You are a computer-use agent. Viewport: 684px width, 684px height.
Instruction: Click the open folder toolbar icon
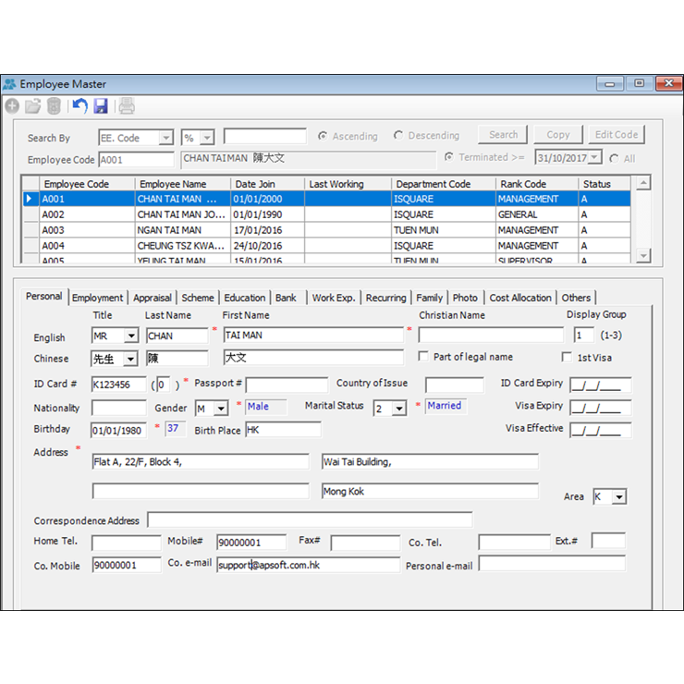pyautogui.click(x=33, y=106)
